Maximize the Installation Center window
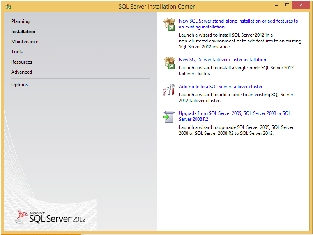 coord(287,5)
